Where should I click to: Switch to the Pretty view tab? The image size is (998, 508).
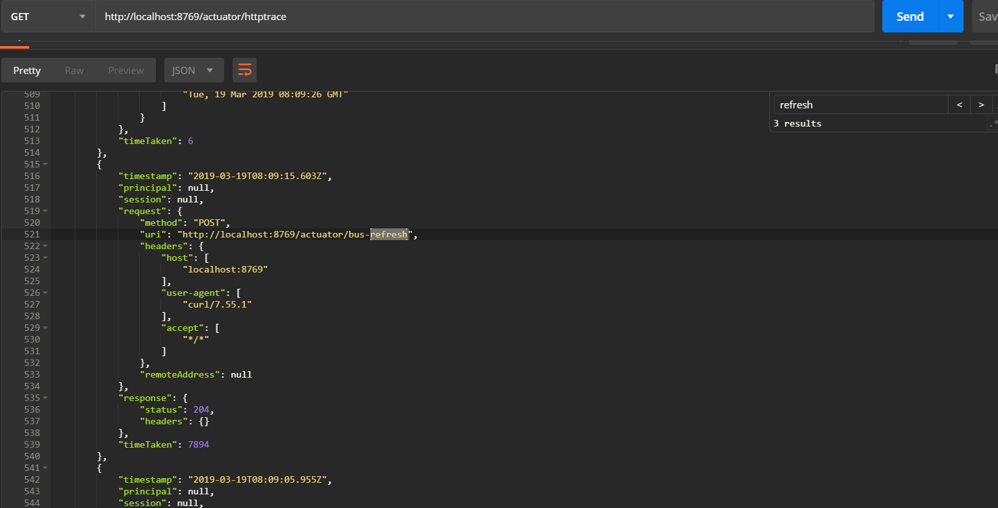pos(27,70)
